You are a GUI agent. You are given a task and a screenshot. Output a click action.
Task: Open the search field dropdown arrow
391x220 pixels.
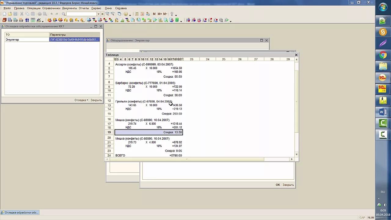pyautogui.click(x=98, y=14)
